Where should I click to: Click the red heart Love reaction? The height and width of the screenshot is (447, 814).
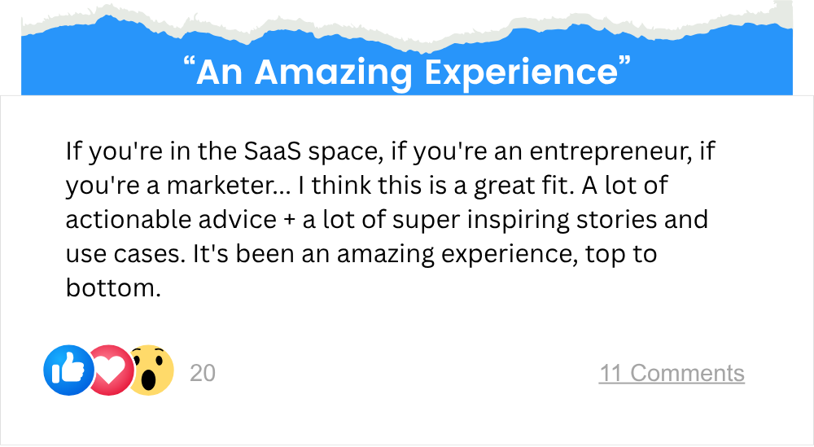point(108,373)
